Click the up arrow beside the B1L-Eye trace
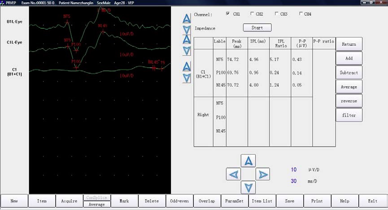This screenshot has width=388, height=210. (x=187, y=18)
